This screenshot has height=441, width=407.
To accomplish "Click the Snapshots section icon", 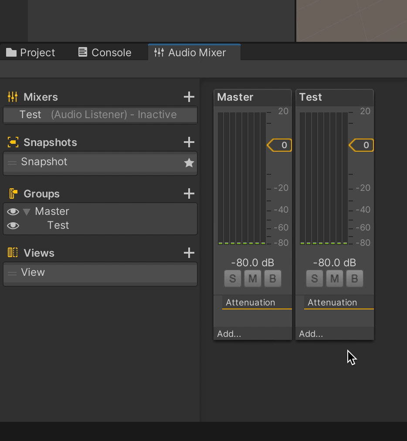I will (13, 142).
